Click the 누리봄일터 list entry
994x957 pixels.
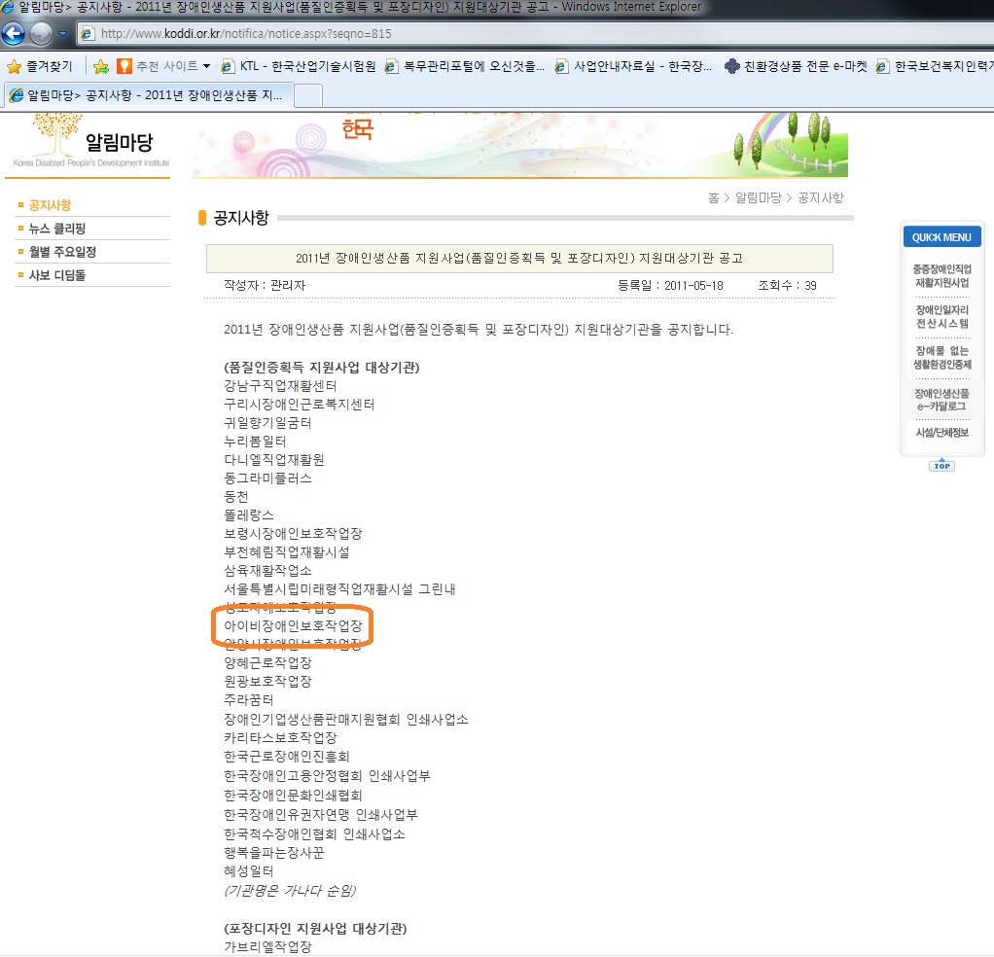(x=255, y=442)
